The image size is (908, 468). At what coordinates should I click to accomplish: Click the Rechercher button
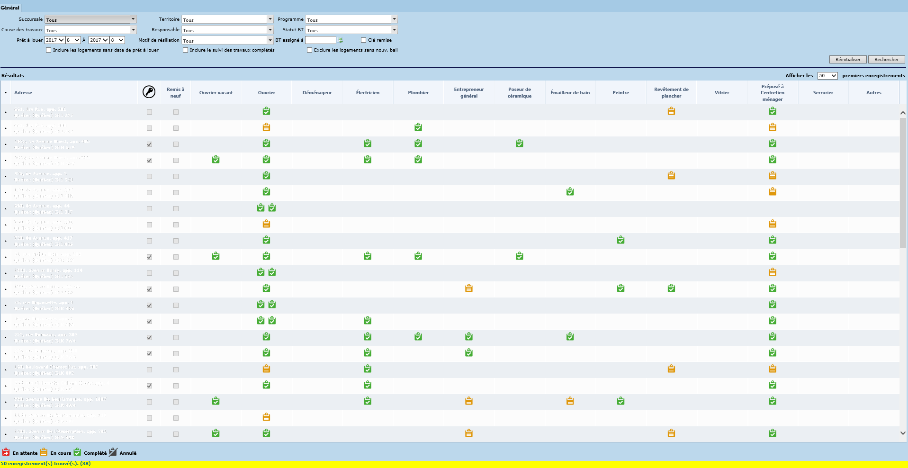pyautogui.click(x=886, y=60)
